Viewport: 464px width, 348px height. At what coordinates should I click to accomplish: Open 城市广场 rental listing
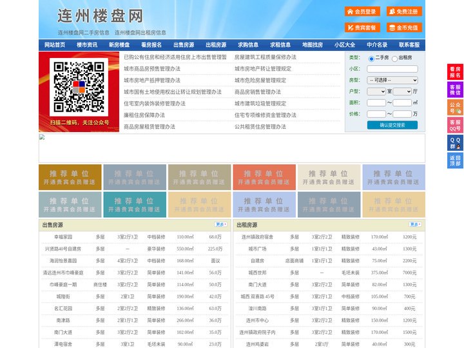coord(257,249)
